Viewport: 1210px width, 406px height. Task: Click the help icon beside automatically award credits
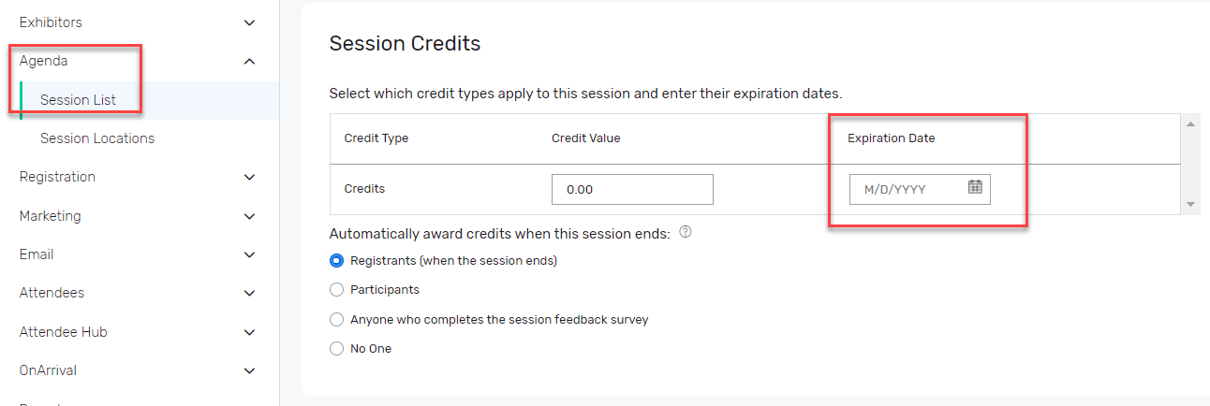(x=685, y=232)
